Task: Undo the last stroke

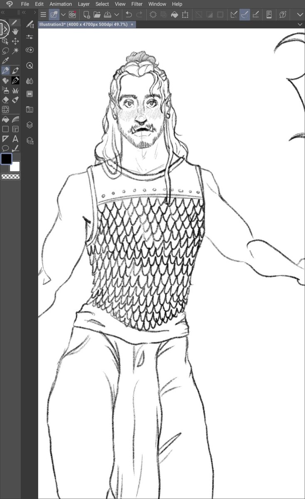Action: [x=129, y=15]
